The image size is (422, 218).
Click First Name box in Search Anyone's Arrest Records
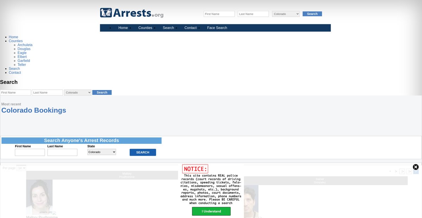coord(30,152)
